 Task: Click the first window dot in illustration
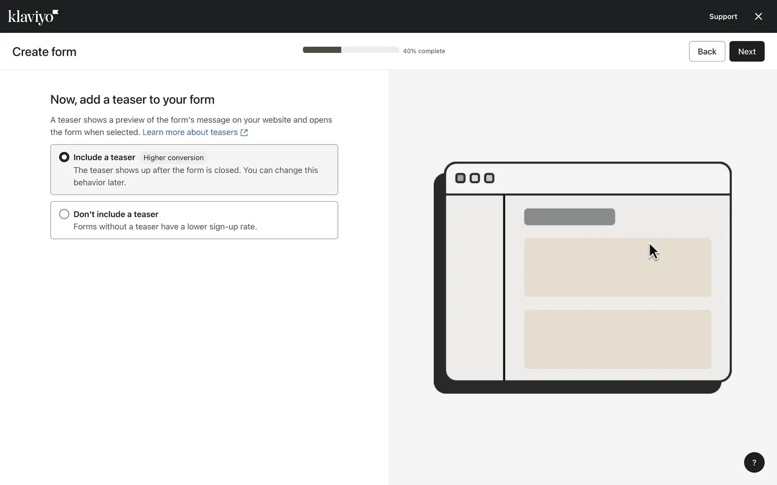(x=460, y=178)
